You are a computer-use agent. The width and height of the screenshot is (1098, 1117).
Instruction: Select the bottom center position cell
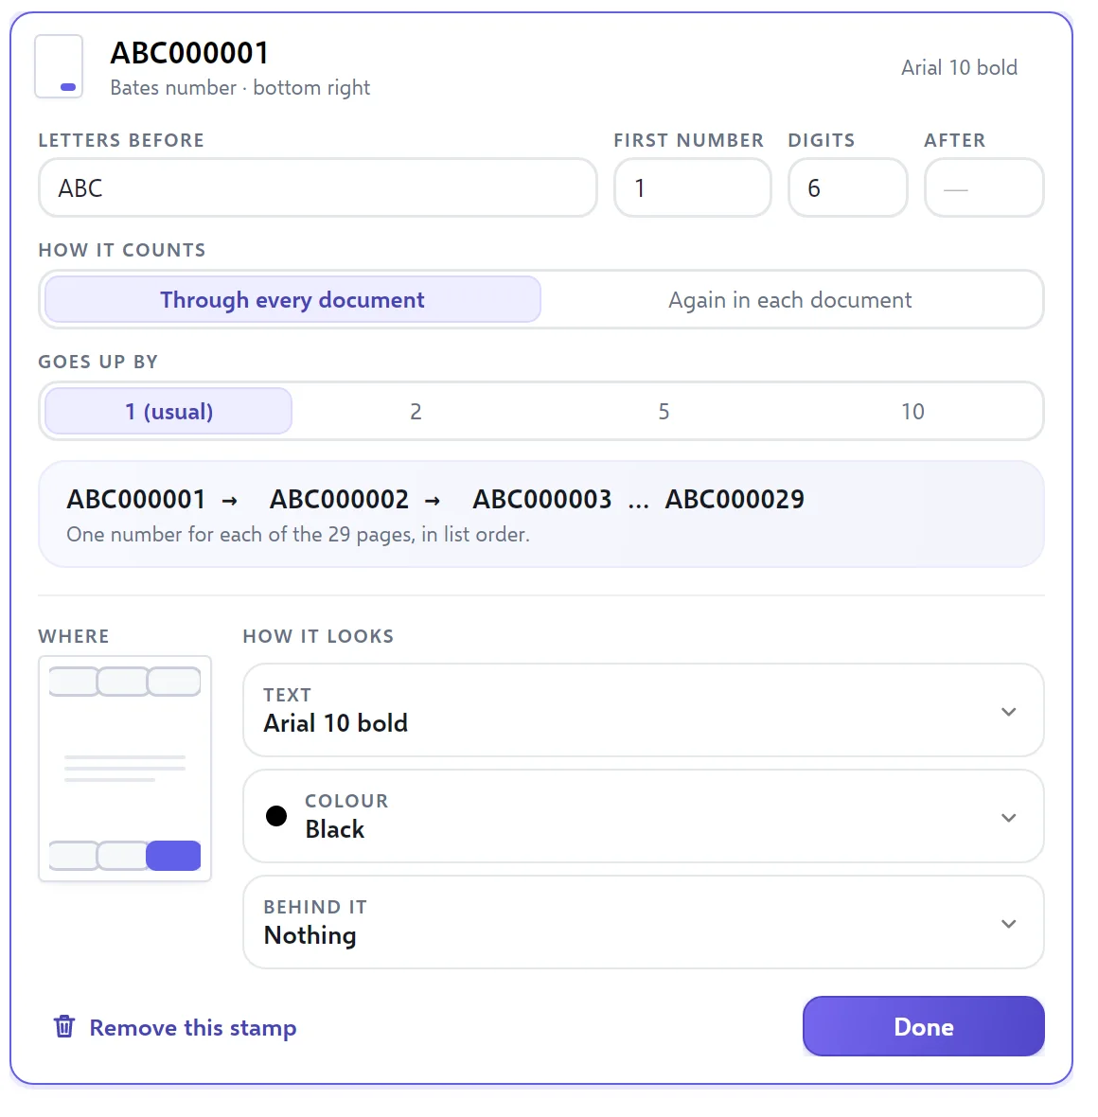pos(122,856)
